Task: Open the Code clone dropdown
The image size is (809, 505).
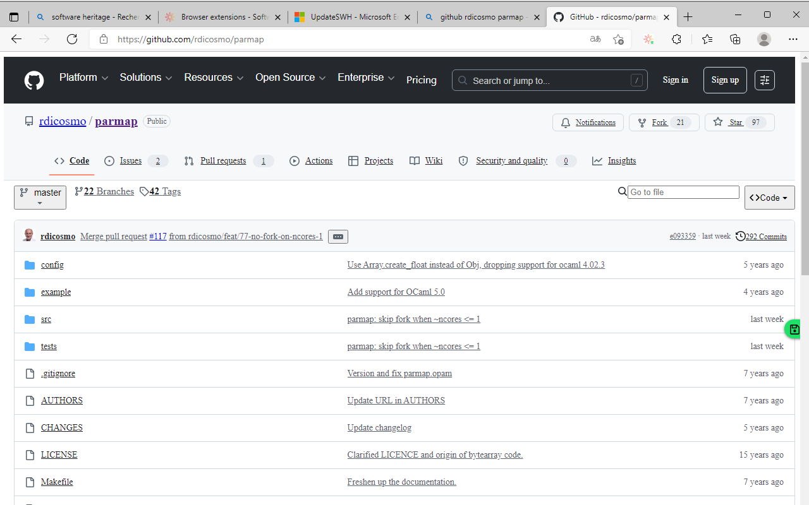Action: tap(770, 198)
